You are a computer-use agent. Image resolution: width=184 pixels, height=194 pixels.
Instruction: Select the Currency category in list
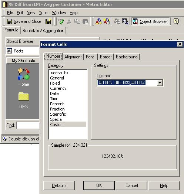tap(58, 88)
